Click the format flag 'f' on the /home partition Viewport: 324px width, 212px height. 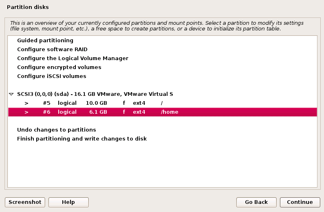click(124, 112)
